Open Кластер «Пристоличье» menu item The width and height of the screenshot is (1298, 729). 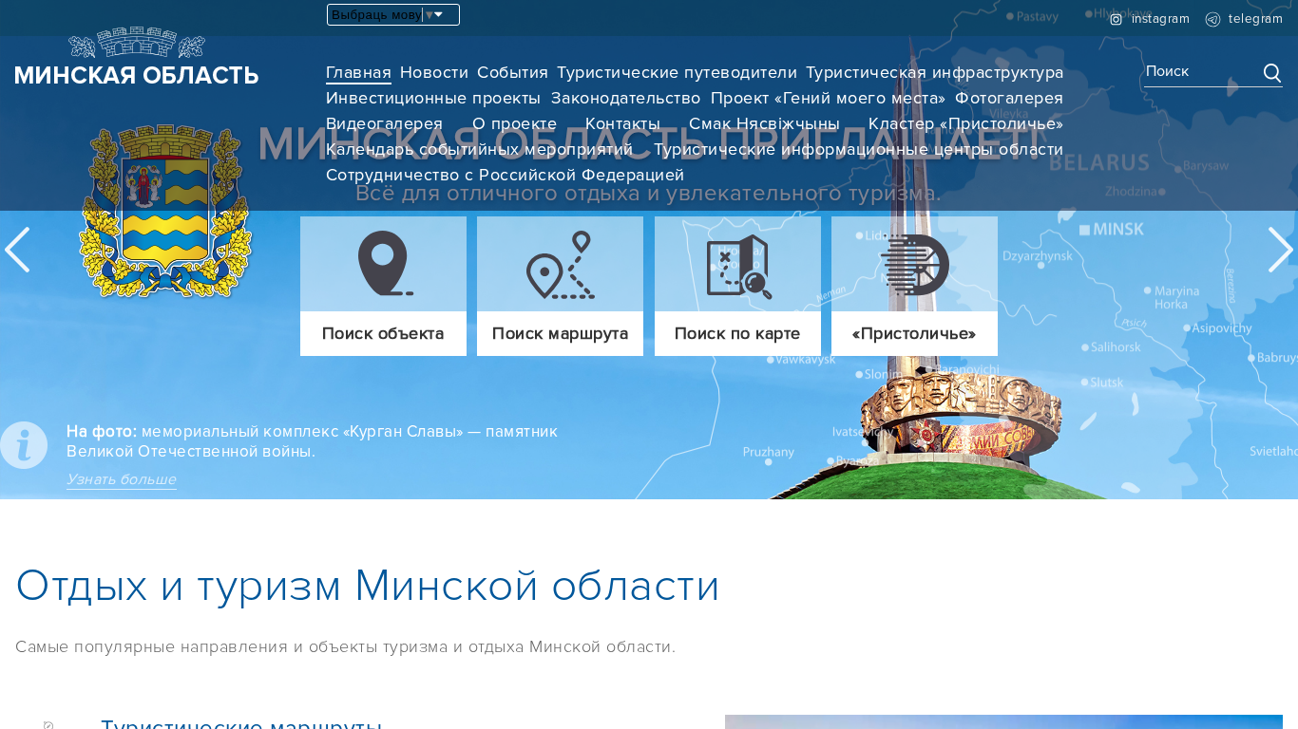pyautogui.click(x=965, y=124)
